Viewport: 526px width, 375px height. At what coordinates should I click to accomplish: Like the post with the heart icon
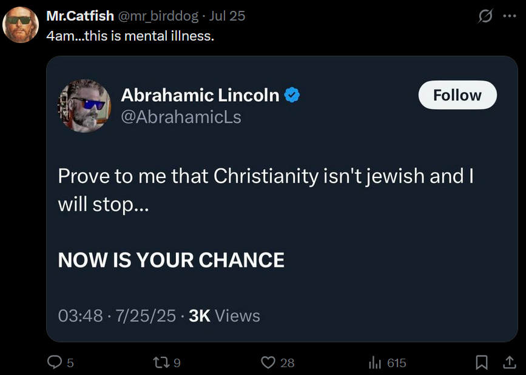[x=268, y=362]
